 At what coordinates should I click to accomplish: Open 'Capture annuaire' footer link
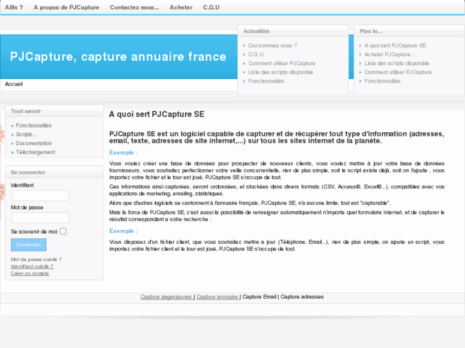[217, 297]
